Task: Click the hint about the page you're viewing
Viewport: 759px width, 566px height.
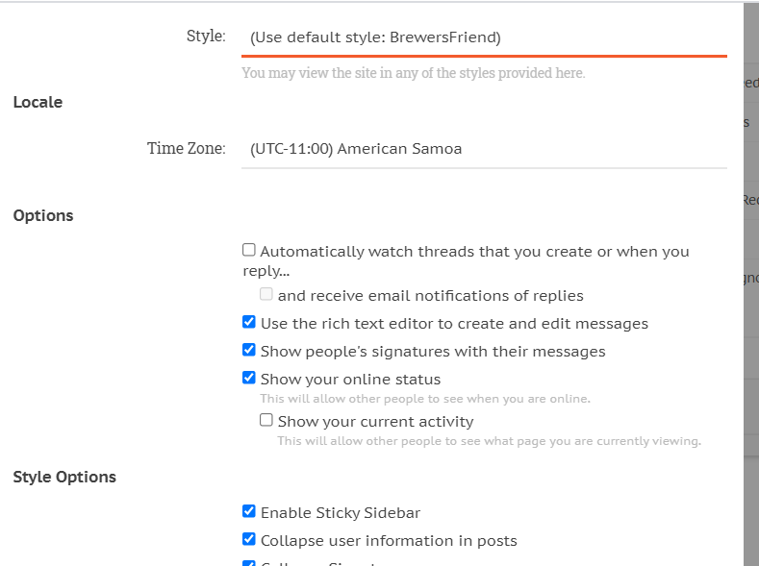Action: pos(489,441)
